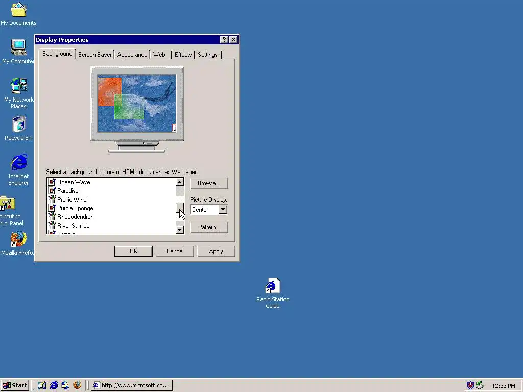Launch Firefox from the quick launch bar
Screen dimensions: 523x392
77,385
